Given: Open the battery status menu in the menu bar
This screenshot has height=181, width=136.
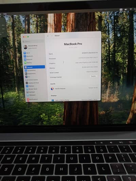Looking at the screenshot, I should 125,10.
